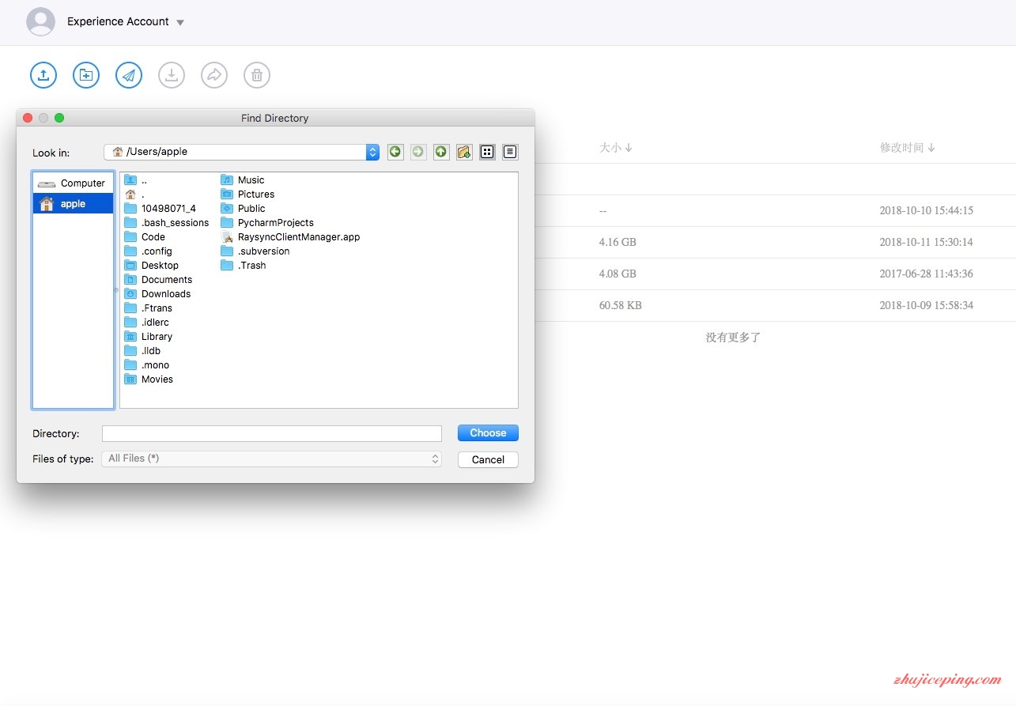1016x706 pixels.
Task: Select the .subversion folder
Action: (x=255, y=251)
